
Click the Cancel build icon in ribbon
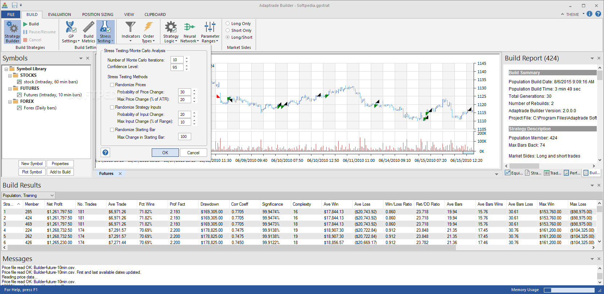pyautogui.click(x=25, y=40)
